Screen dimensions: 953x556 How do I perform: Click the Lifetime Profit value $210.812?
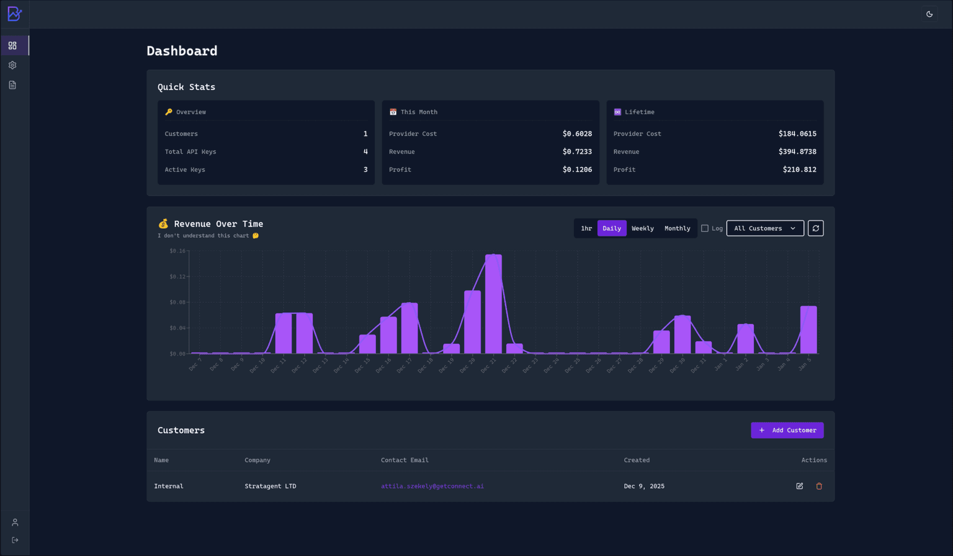(x=800, y=169)
